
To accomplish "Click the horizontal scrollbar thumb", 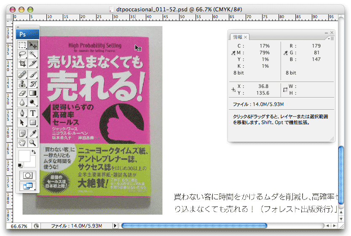I will click(194, 226).
